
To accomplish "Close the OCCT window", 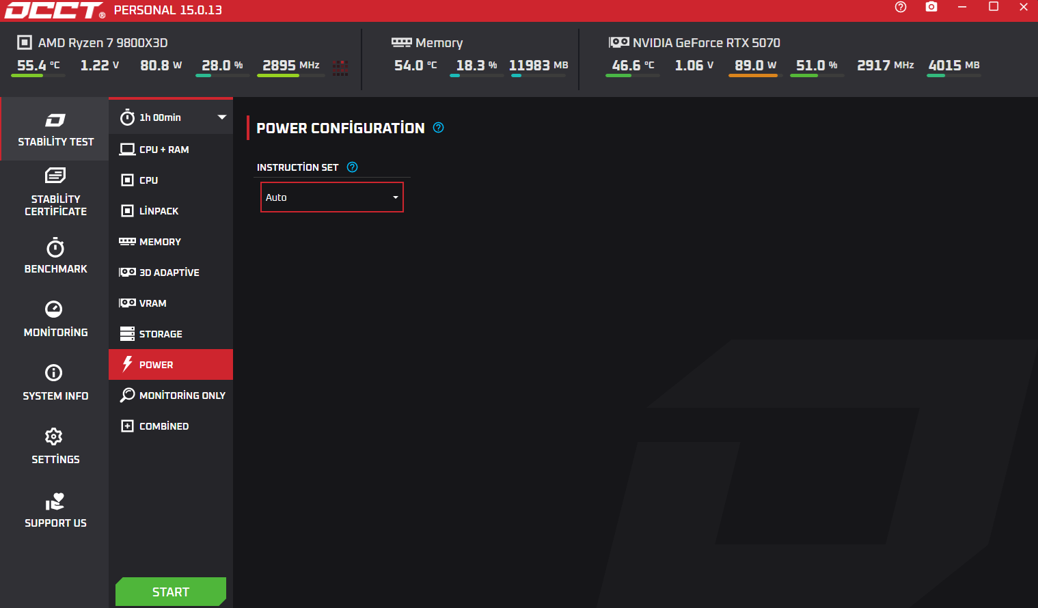I will click(x=1024, y=7).
